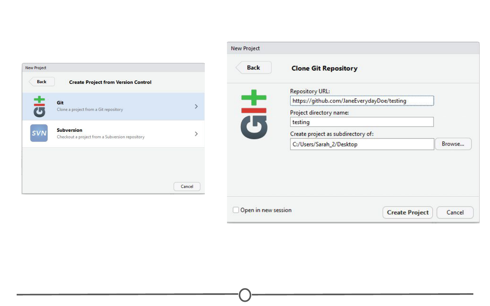
Task: Expand the Git option chevron arrow
Action: click(x=196, y=107)
